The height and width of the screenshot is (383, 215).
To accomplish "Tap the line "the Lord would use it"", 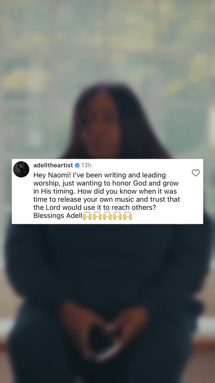I will pos(95,207).
